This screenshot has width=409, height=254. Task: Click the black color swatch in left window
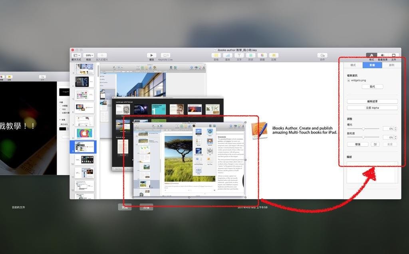point(63,129)
